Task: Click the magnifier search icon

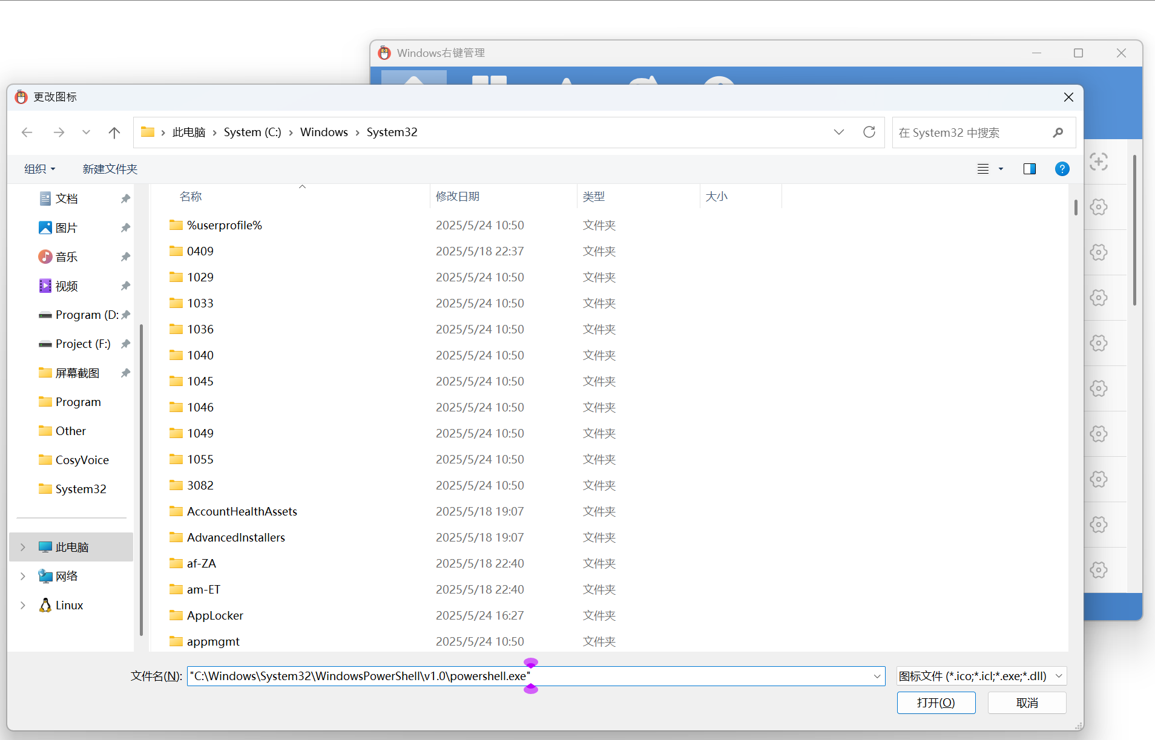Action: (x=1058, y=133)
